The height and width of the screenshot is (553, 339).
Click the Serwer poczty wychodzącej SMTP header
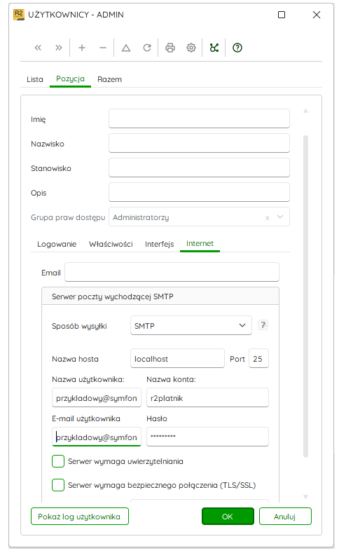coord(160,296)
